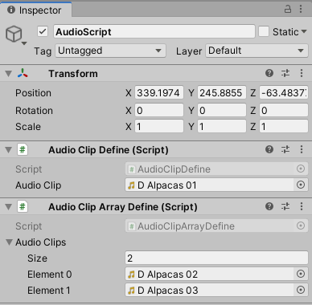This screenshot has height=305, width=312.
Task: Open Inspector panel kebab menu
Action: point(301,10)
